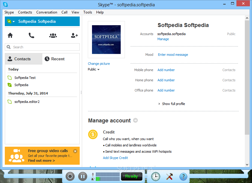Open the Help menu
The image size is (252, 183).
click(100, 12)
